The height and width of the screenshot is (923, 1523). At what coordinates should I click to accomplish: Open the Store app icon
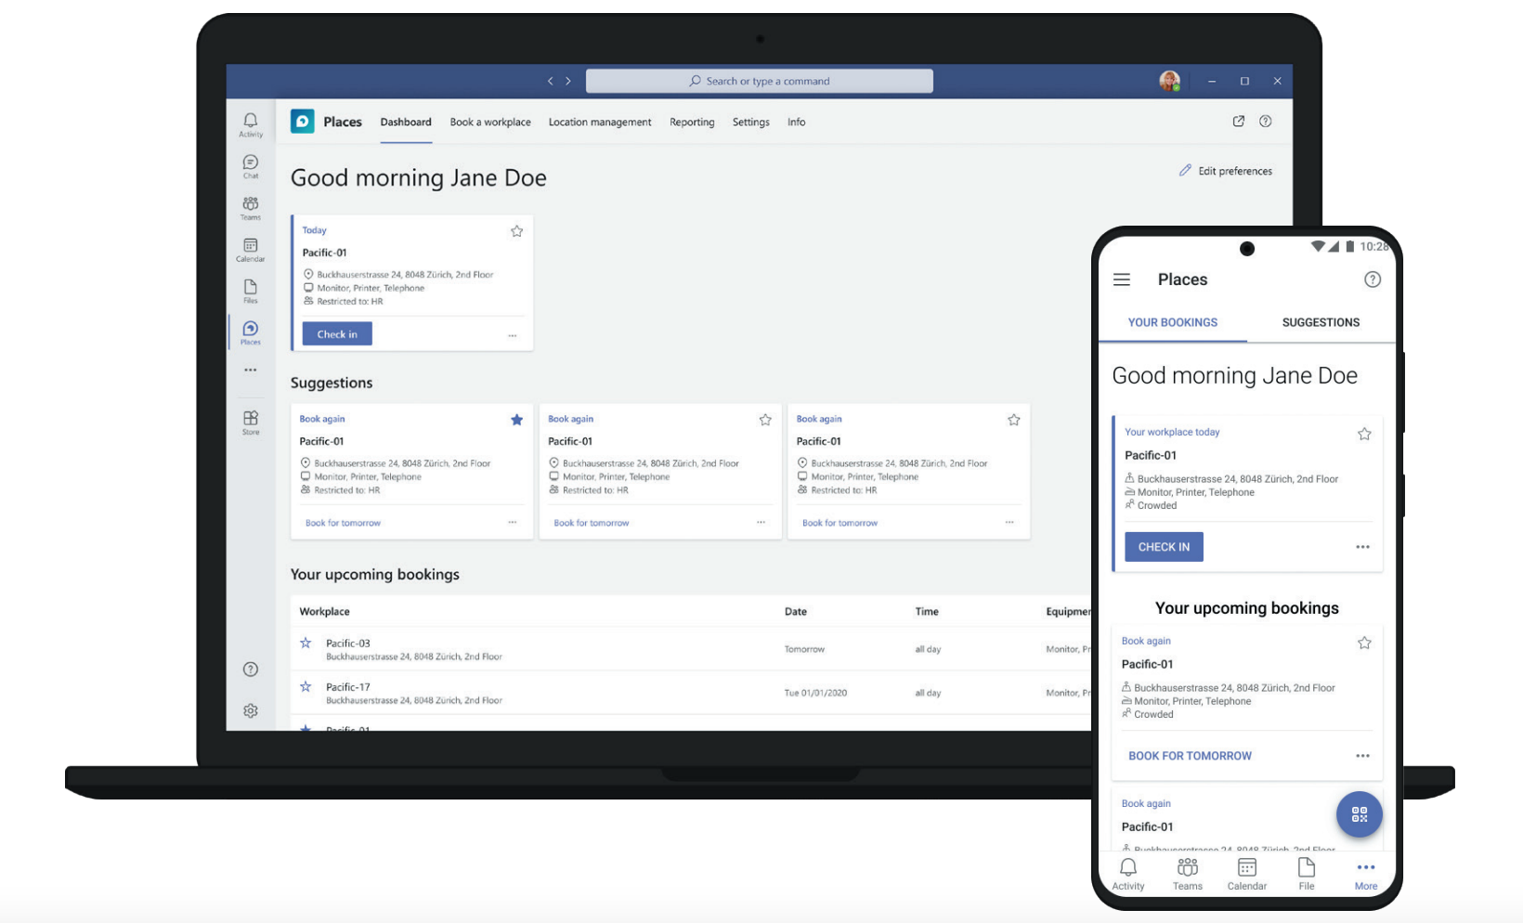(x=251, y=422)
